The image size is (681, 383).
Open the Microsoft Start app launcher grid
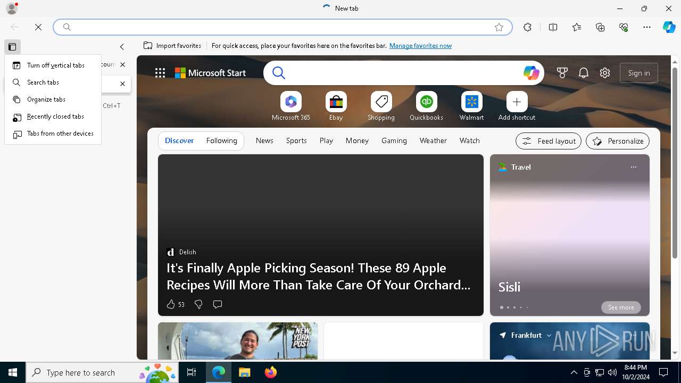click(x=160, y=73)
